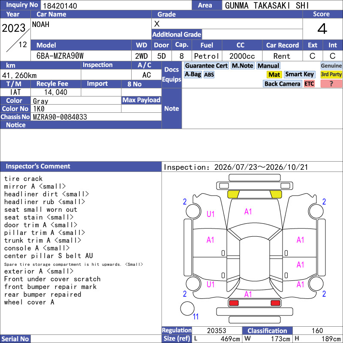Select the 3rd Party yellow badge
Viewport: 343px width, 343px height.
pos(331,75)
